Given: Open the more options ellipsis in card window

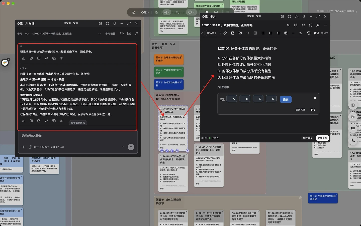Looking at the screenshot, I should (325, 25).
